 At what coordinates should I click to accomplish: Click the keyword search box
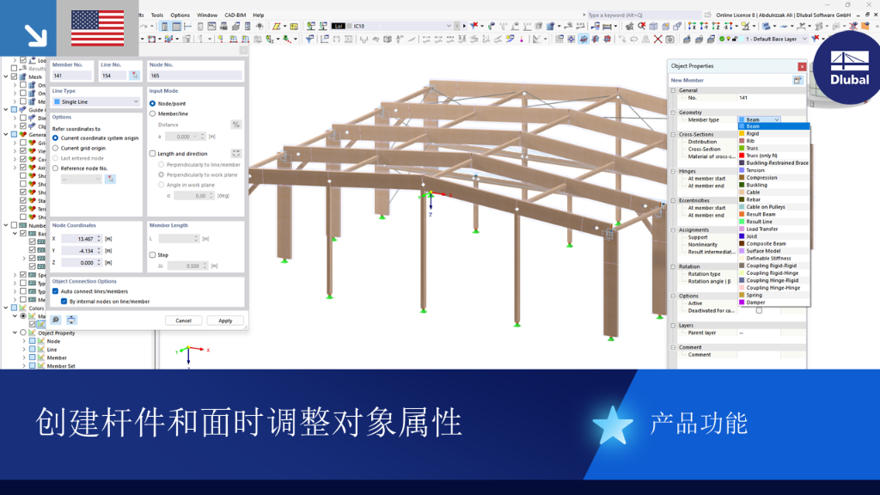pos(643,15)
